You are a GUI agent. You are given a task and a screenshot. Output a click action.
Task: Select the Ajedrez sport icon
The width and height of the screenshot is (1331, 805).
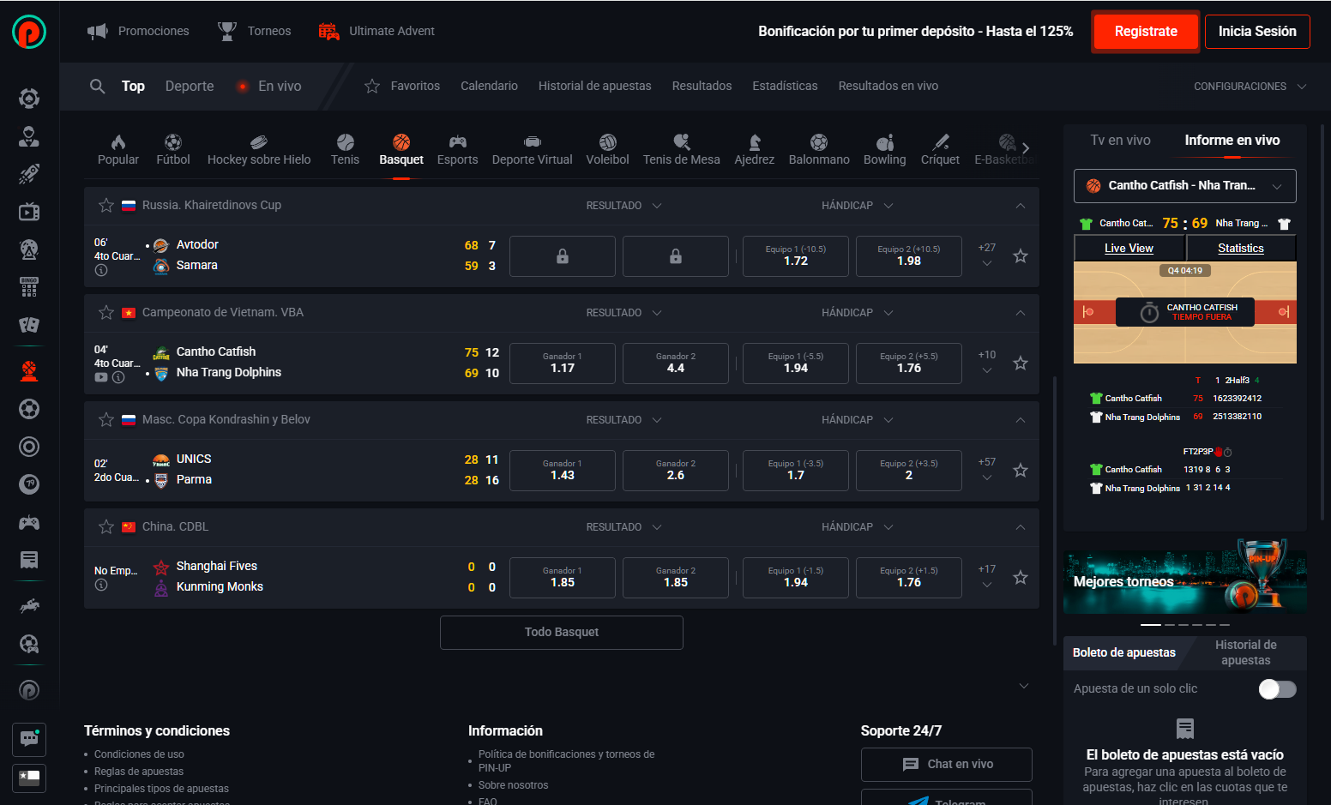755,149
